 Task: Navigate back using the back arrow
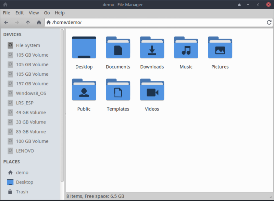(x=6, y=22)
